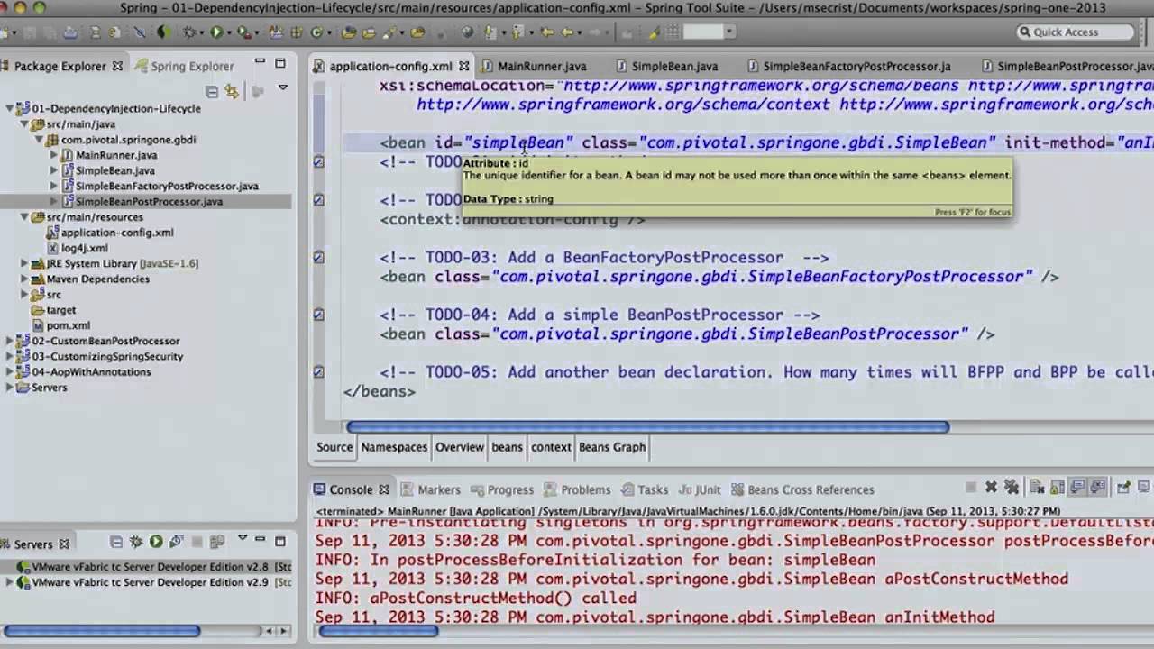Viewport: 1154px width, 649px height.
Task: Collapse the src/main/java source folder
Action: click(x=24, y=124)
